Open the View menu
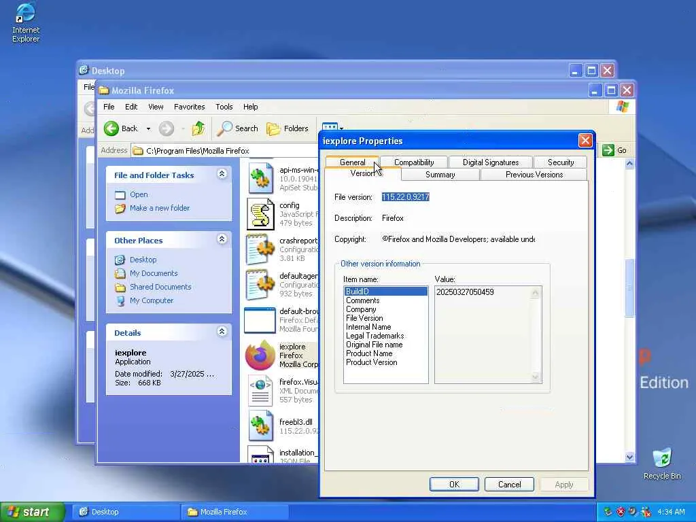The height and width of the screenshot is (522, 696). tap(156, 107)
